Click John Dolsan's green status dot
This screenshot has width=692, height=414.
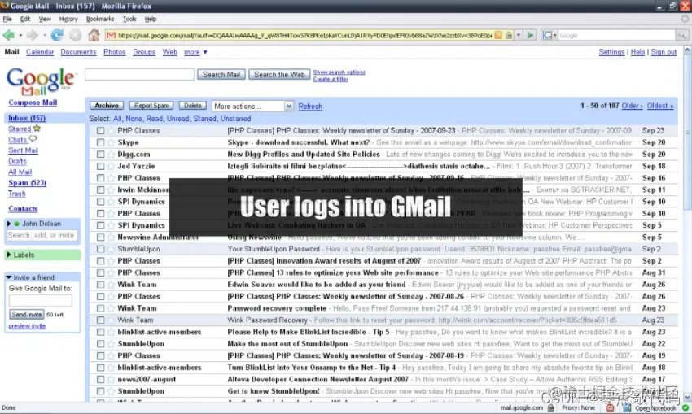coord(17,224)
